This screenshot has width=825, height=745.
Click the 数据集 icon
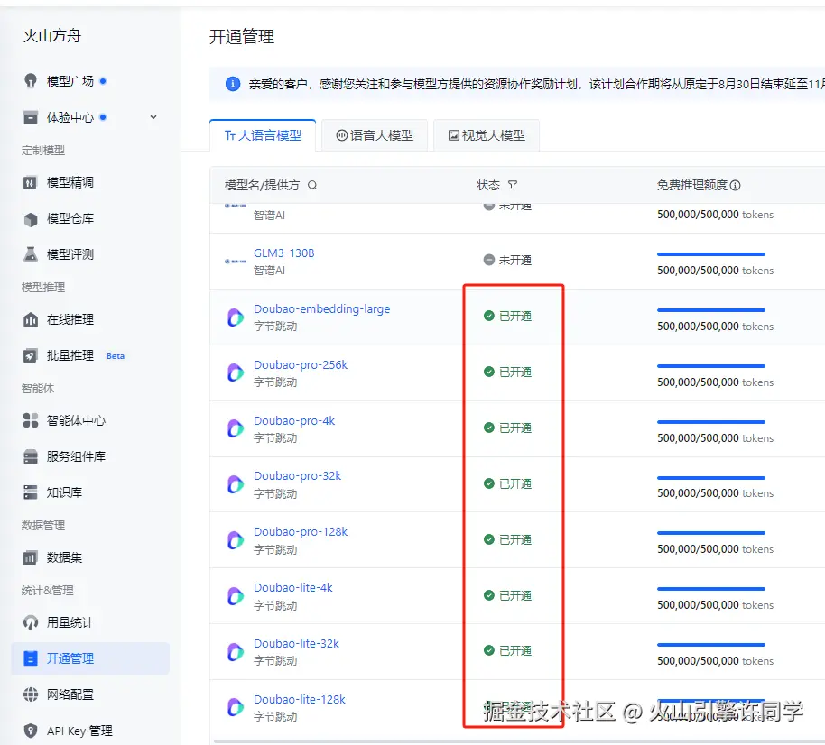31,557
